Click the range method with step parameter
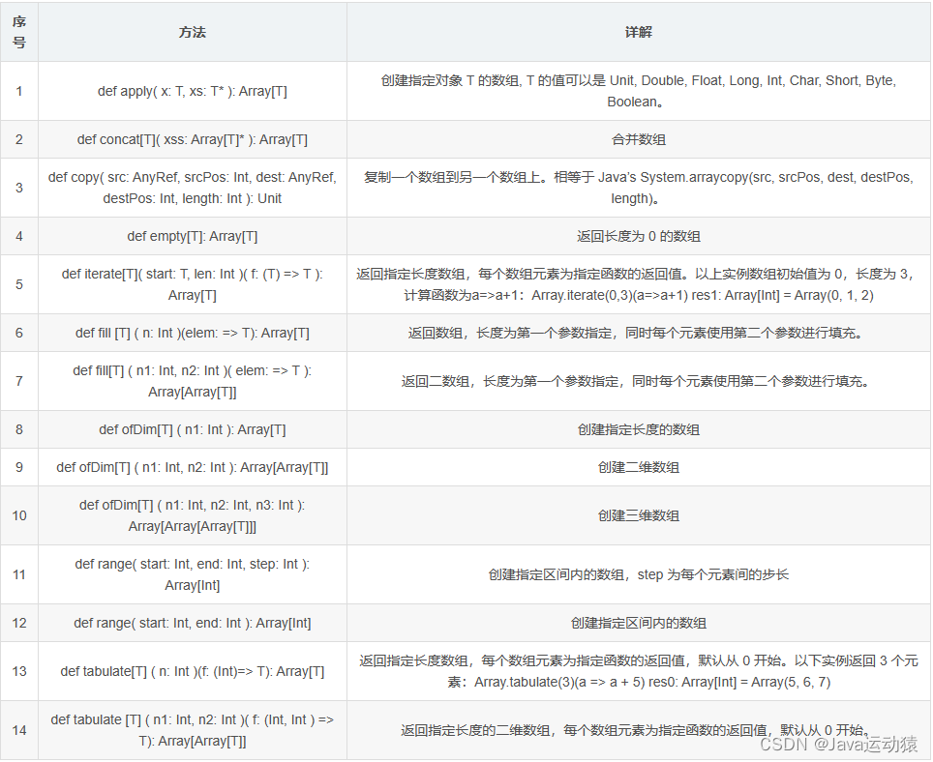Screen dimensions: 933x762 (191, 573)
